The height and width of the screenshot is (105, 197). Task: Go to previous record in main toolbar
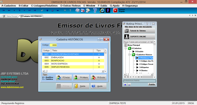click(14, 10)
